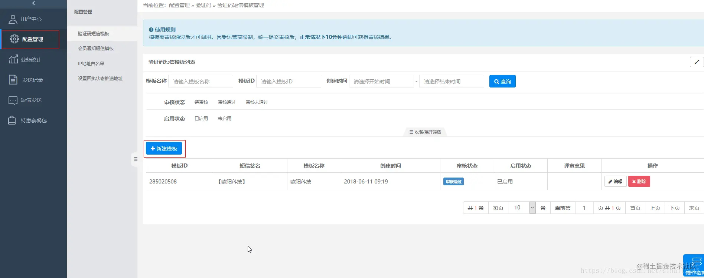This screenshot has height=278, width=704.
Task: Click the 新建模板 button
Action: pos(164,148)
